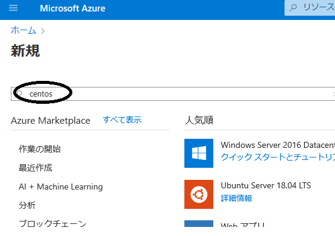Open Ubuntu Server 18.04 LTS item
The image size is (335, 236).
(266, 185)
